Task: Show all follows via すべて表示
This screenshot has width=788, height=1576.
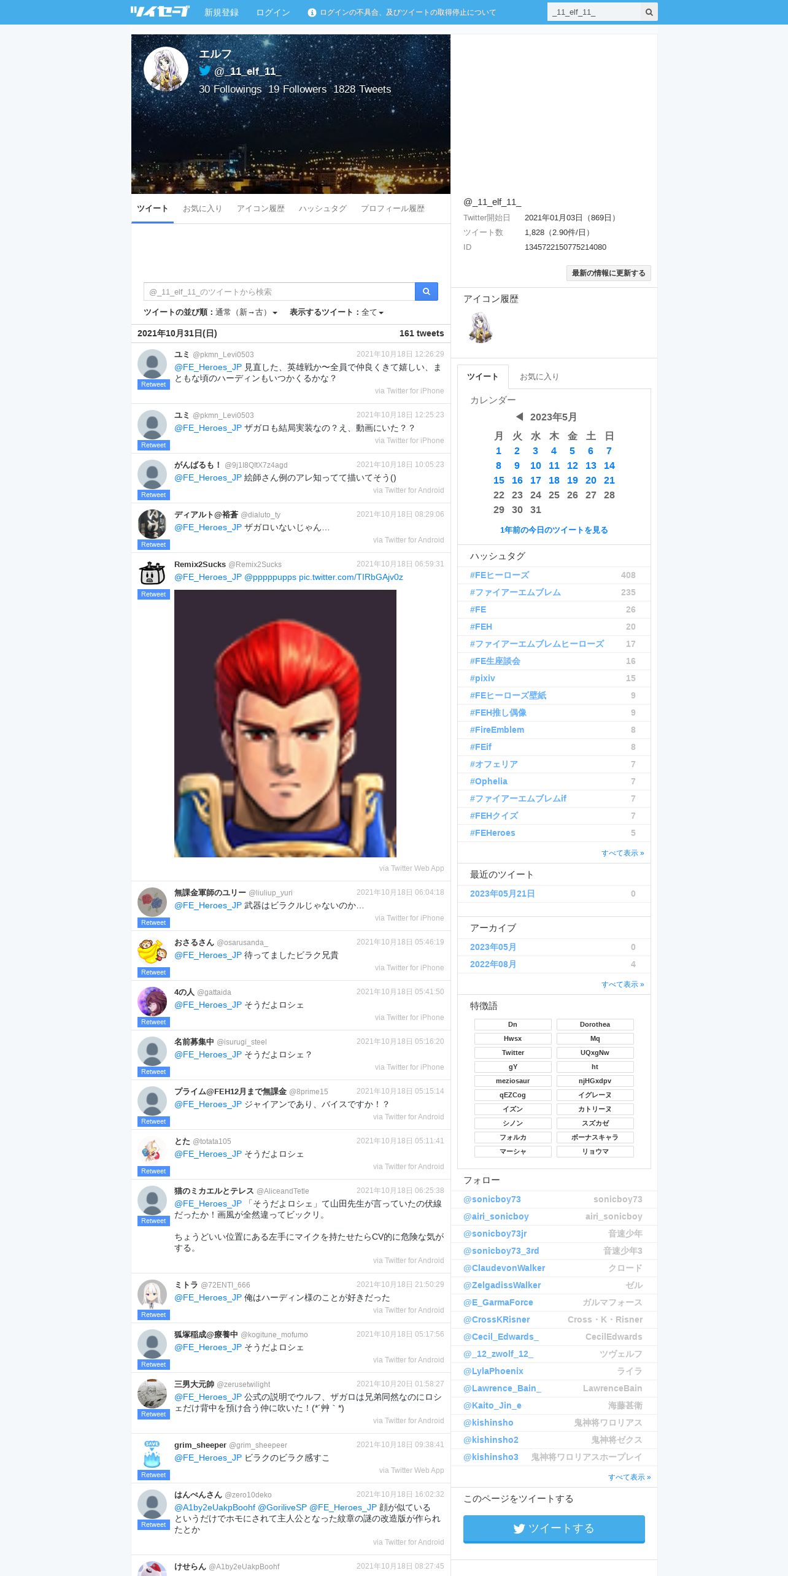Action: pos(629,1477)
